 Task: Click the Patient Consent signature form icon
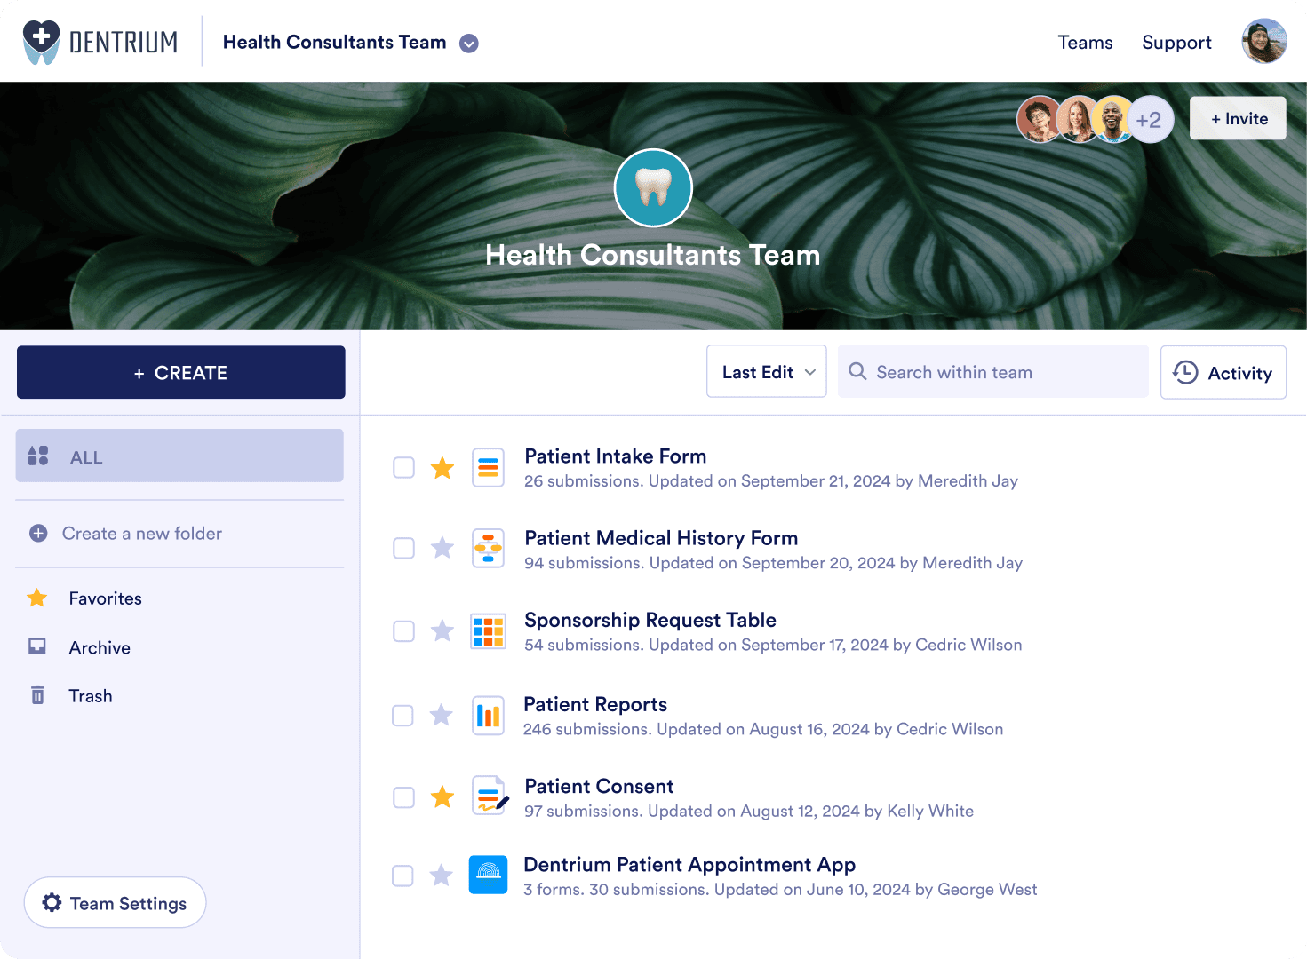[x=489, y=797]
